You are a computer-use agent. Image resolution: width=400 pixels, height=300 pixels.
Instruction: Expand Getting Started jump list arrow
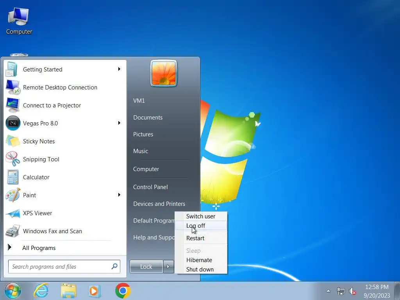pyautogui.click(x=119, y=69)
